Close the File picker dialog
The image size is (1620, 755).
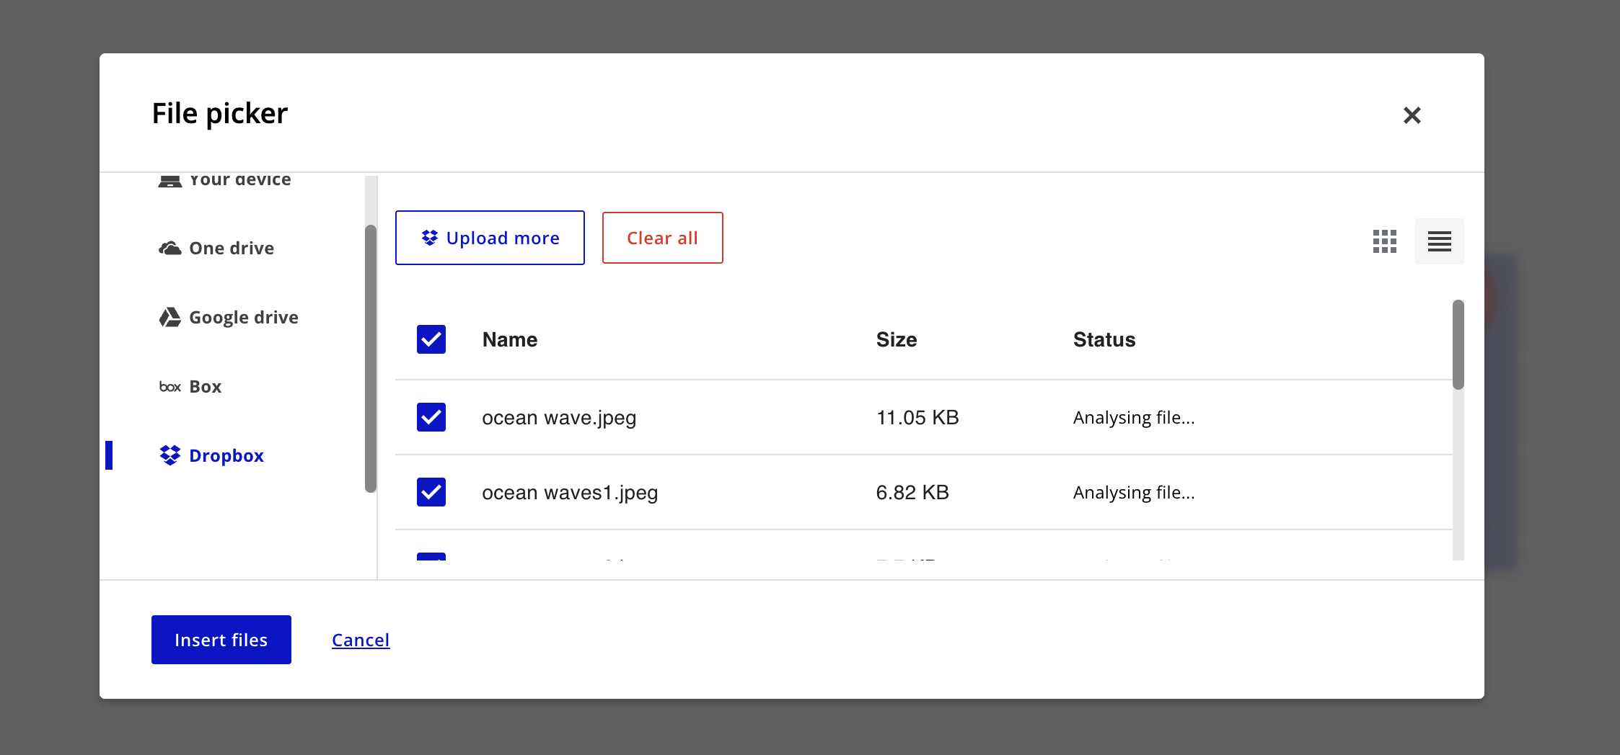coord(1412,115)
